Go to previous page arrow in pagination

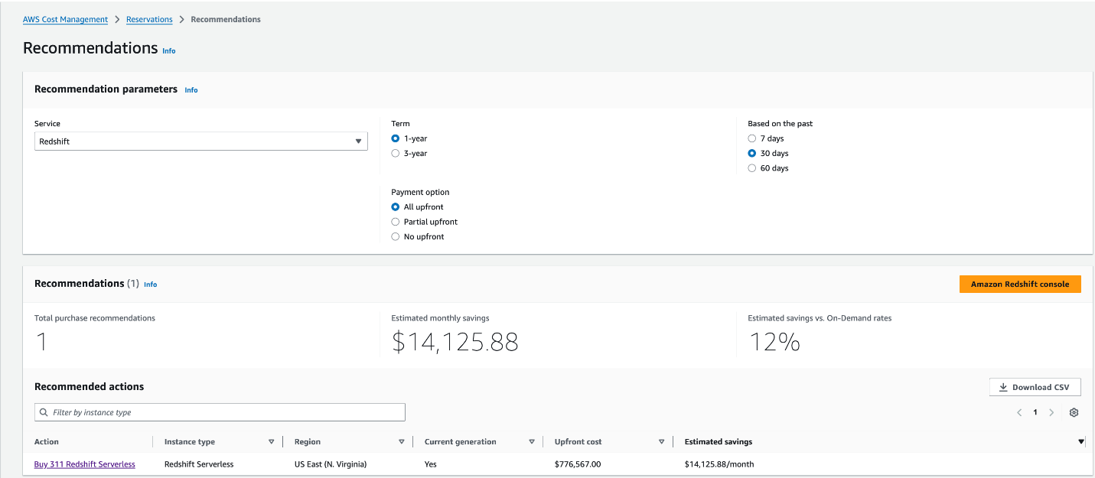[x=1019, y=412]
